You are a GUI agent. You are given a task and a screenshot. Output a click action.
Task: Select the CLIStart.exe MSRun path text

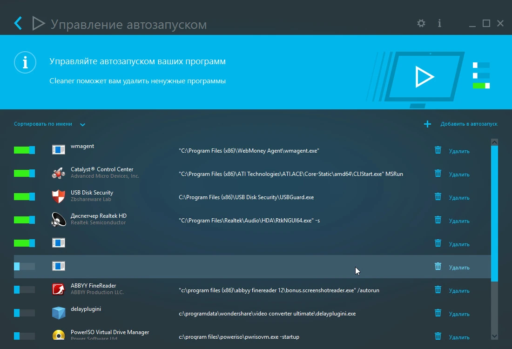pos(290,174)
